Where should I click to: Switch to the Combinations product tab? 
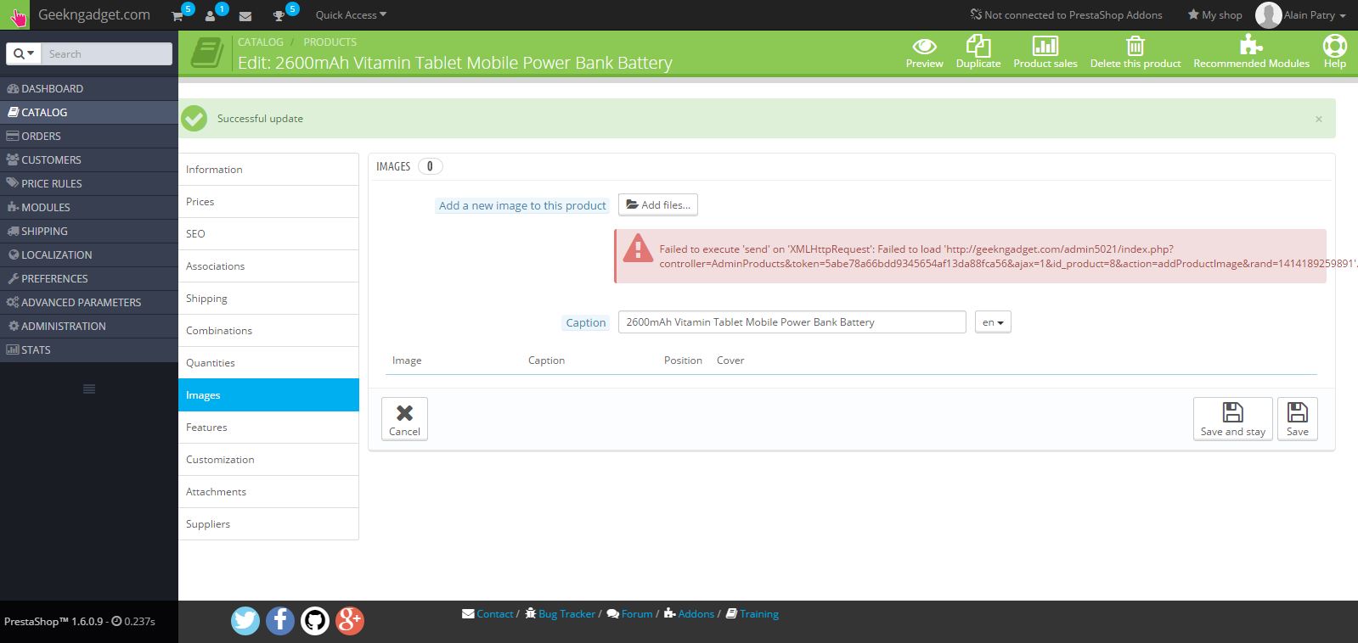[268, 331]
